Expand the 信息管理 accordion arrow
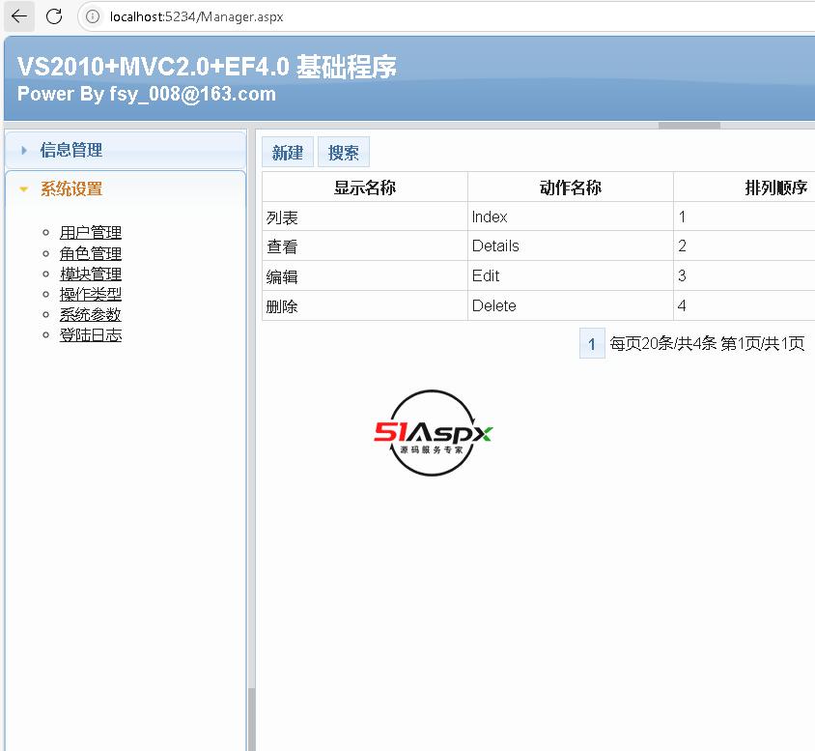815x751 pixels. point(24,151)
